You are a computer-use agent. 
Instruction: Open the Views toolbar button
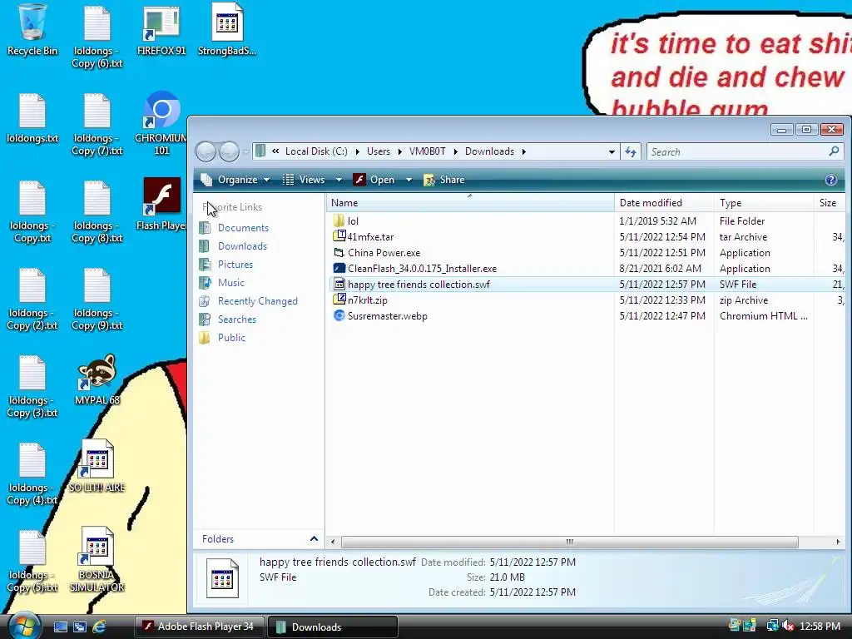coord(305,180)
